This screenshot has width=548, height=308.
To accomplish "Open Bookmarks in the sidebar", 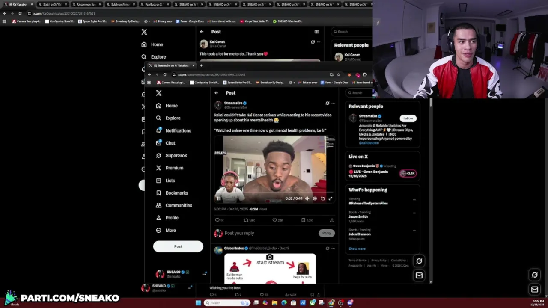I will tap(172, 193).
